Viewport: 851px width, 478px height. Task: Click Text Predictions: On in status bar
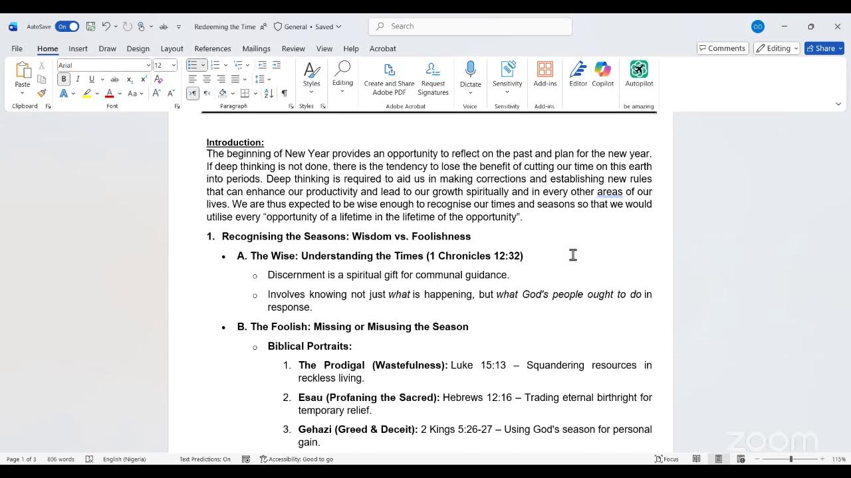tap(205, 459)
